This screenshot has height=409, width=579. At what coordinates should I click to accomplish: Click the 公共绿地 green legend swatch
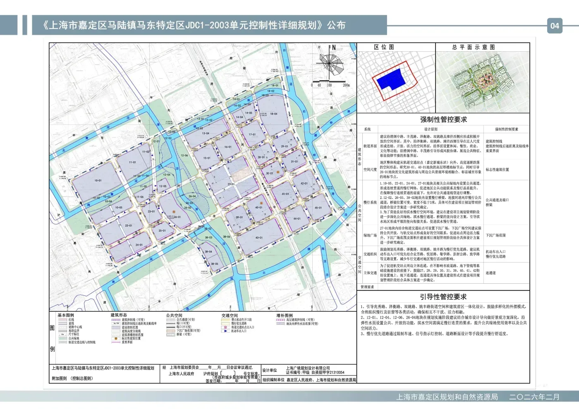point(62,338)
